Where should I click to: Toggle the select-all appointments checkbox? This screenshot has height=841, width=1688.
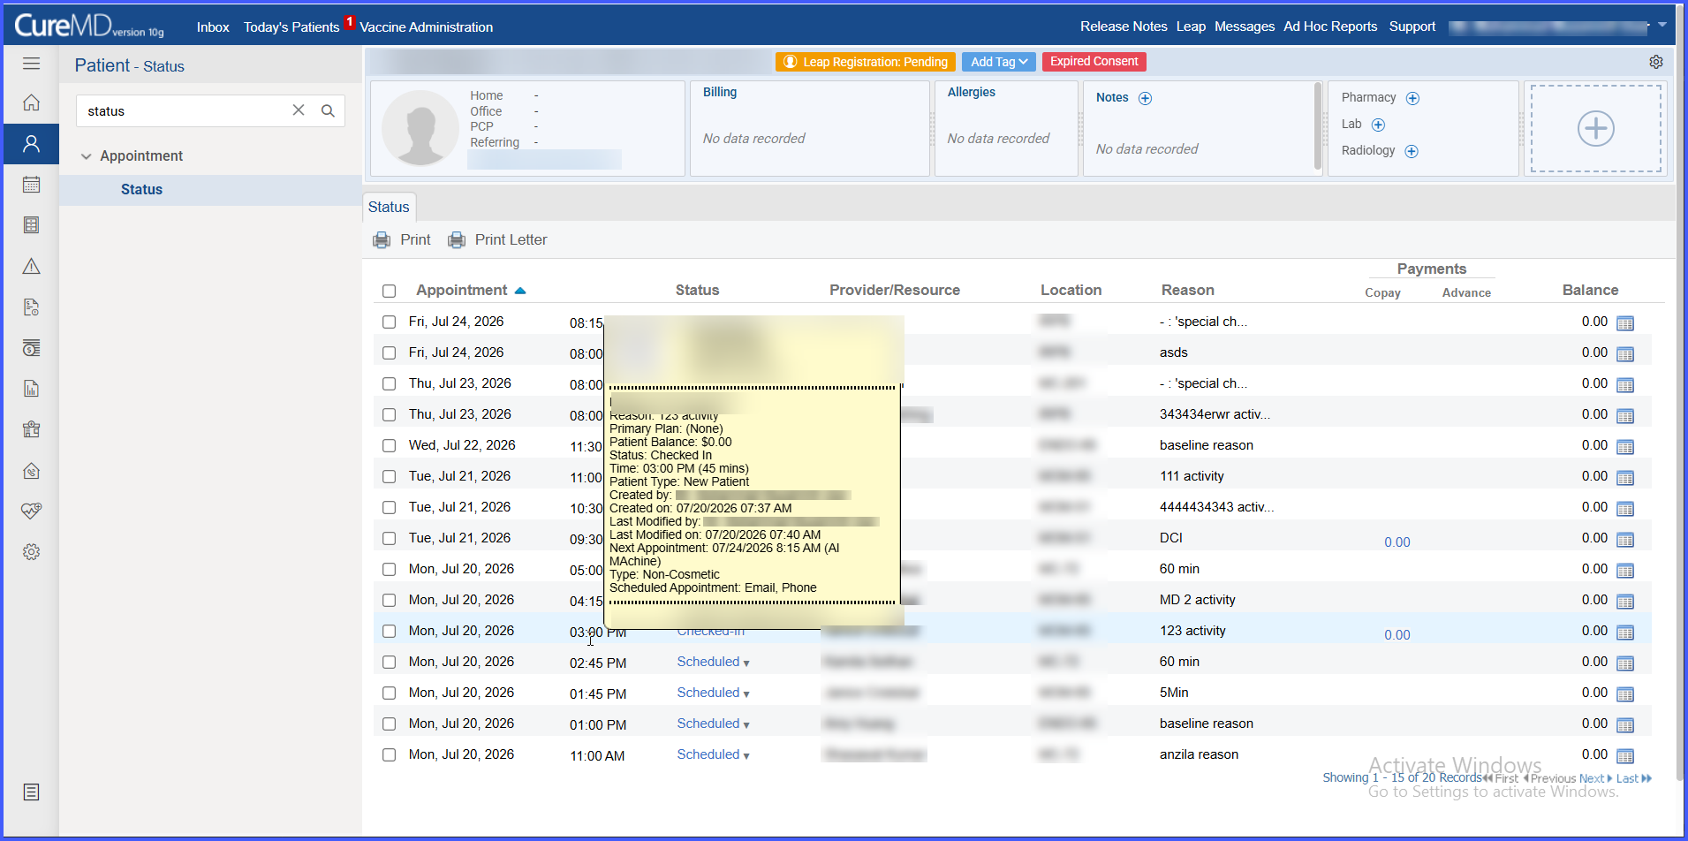click(x=389, y=291)
